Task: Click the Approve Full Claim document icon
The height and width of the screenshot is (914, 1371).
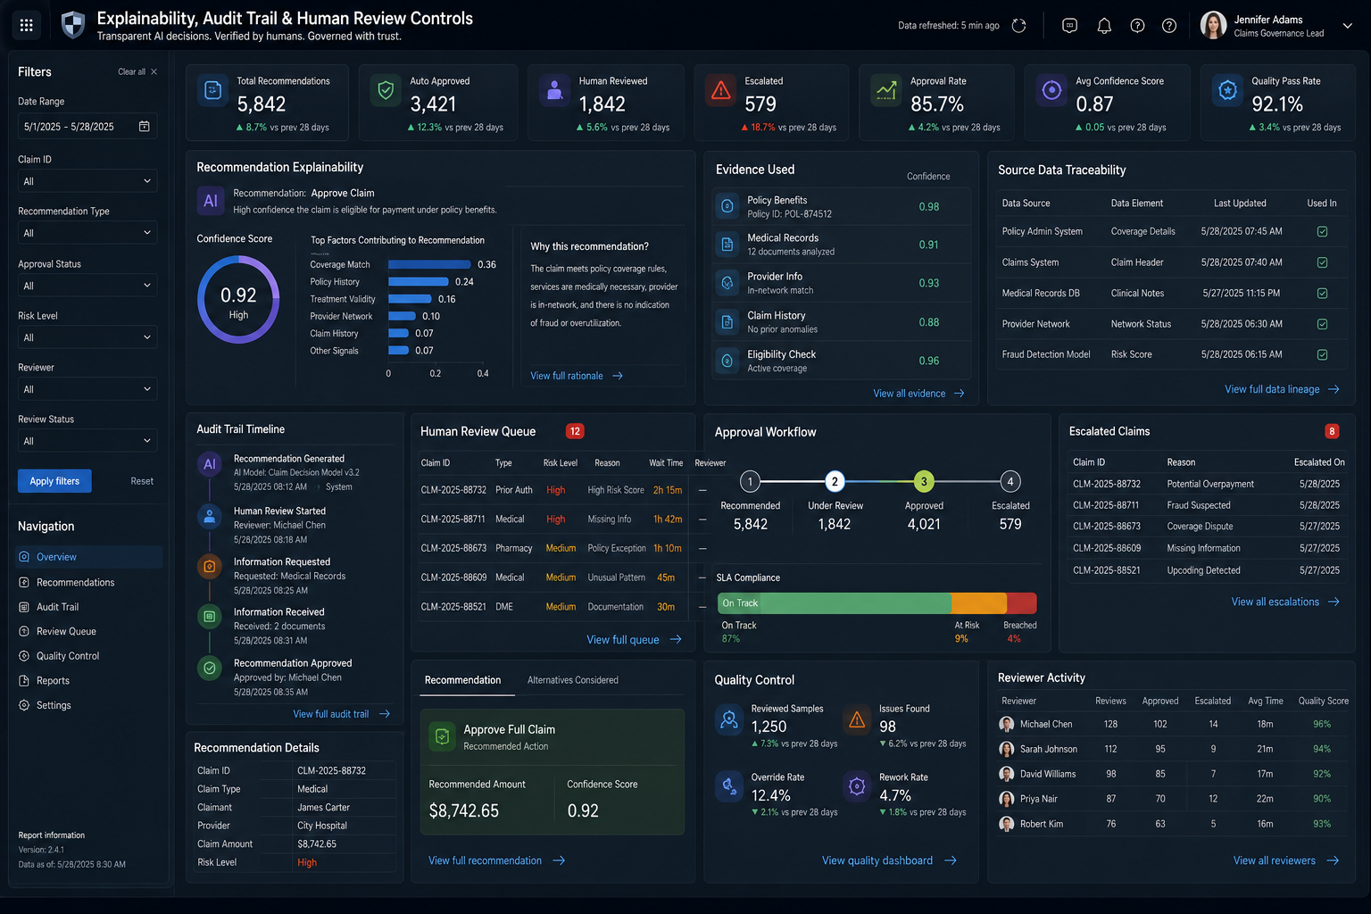Action: point(442,736)
